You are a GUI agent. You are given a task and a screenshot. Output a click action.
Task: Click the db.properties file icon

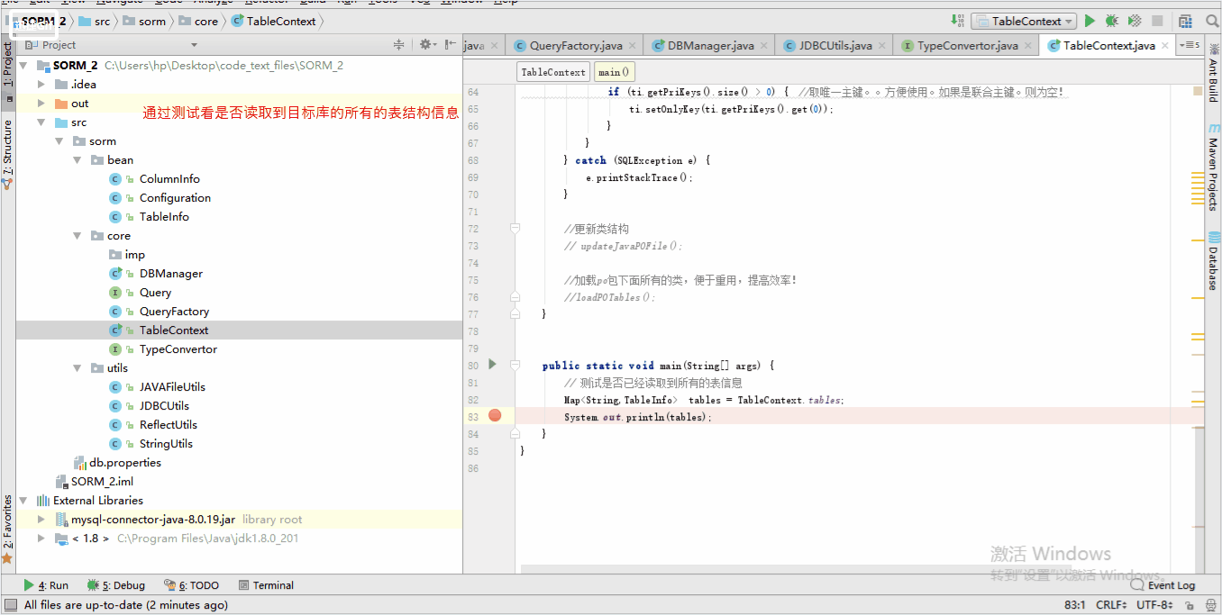click(80, 463)
